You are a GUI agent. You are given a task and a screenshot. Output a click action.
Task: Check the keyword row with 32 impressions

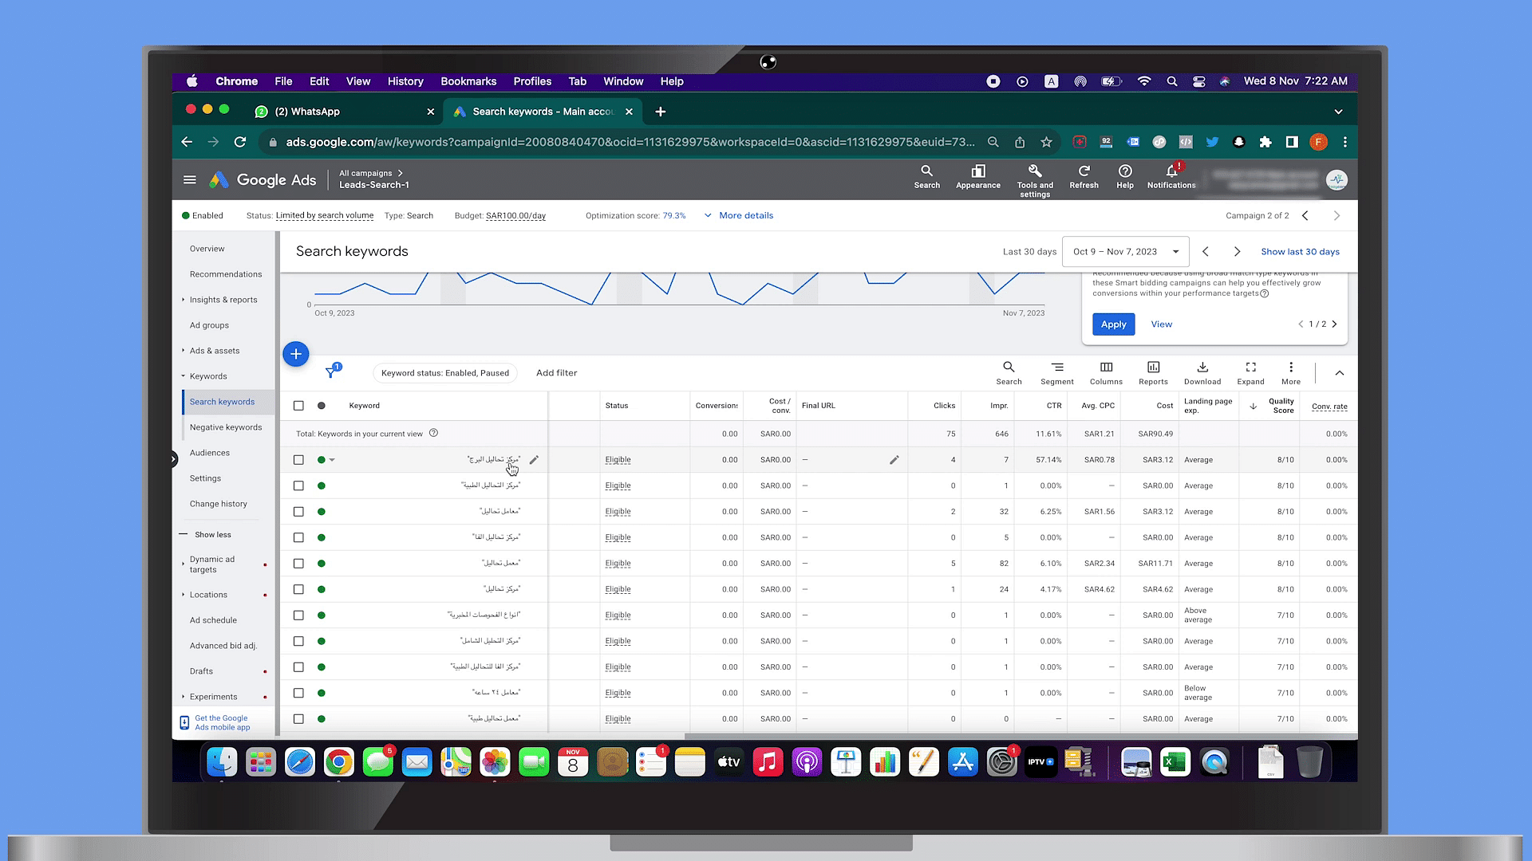tap(298, 512)
